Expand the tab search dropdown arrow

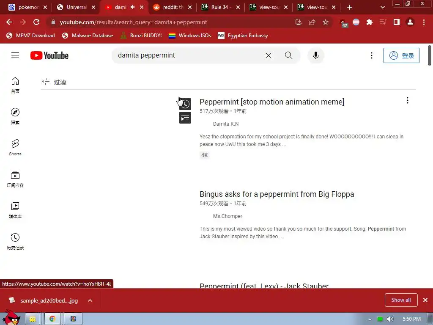382,7
